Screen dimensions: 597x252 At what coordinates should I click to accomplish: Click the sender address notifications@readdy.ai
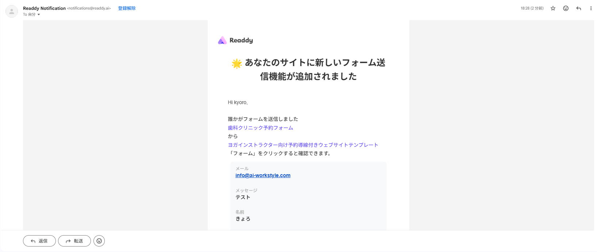(x=89, y=8)
